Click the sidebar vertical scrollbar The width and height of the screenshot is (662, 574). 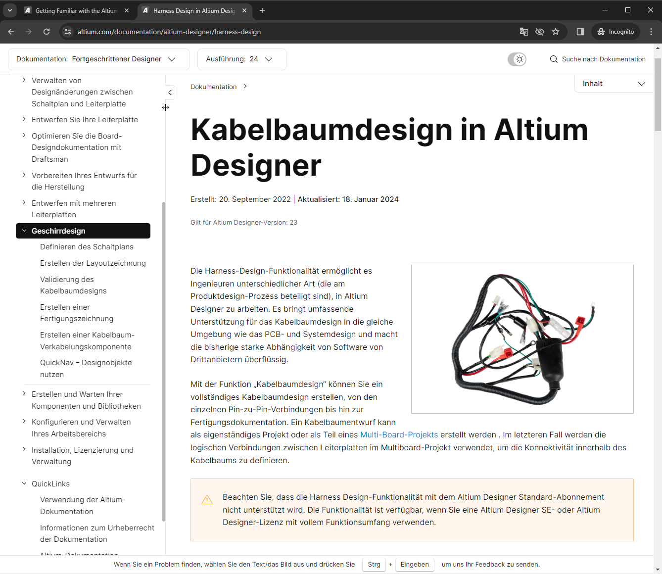[164, 361]
